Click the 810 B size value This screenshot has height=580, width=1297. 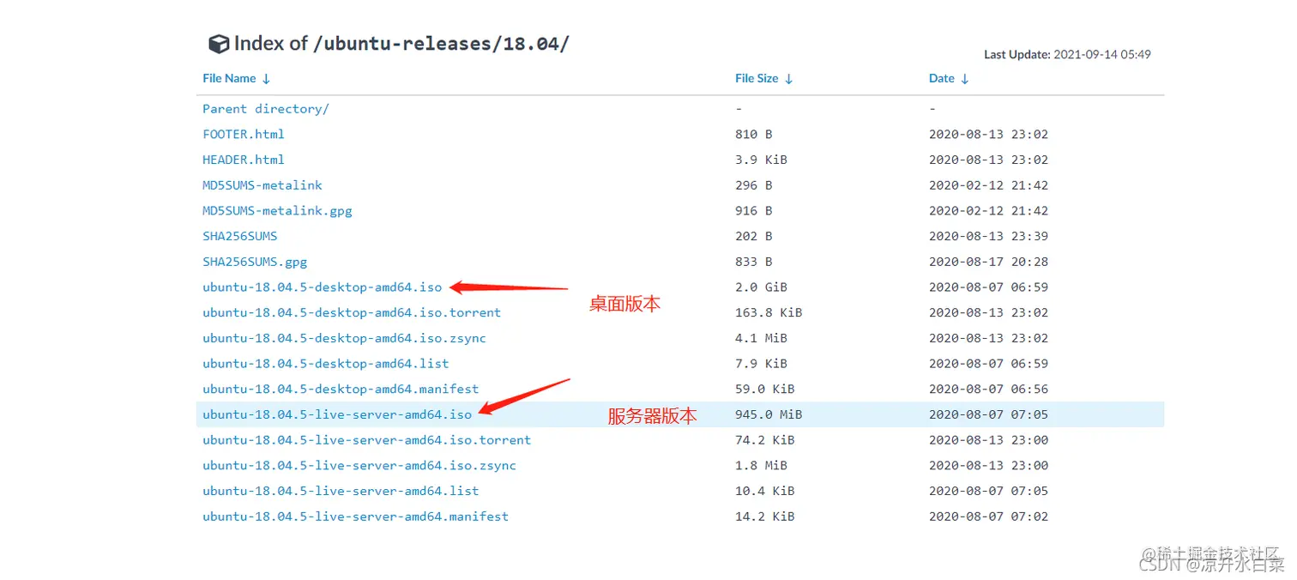pyautogui.click(x=753, y=135)
